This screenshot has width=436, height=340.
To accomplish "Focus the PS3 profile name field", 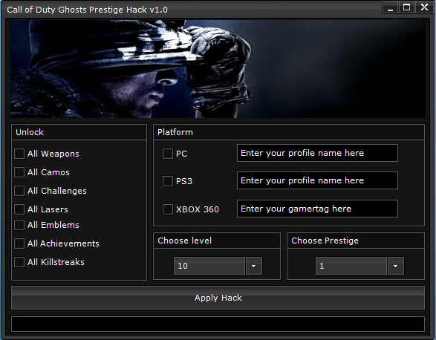I will coord(317,180).
